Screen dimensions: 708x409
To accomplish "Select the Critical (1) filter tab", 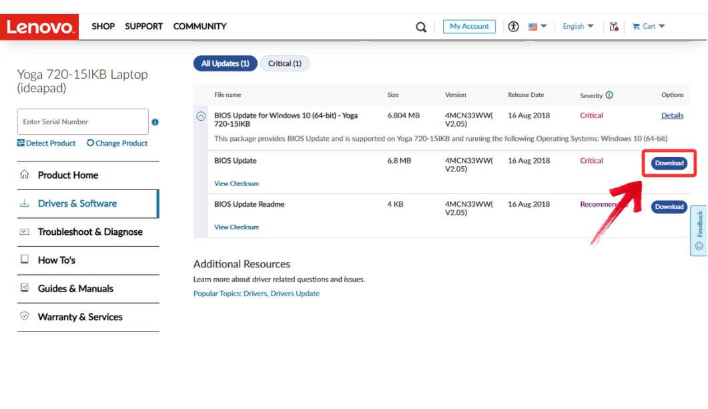I will pos(284,63).
